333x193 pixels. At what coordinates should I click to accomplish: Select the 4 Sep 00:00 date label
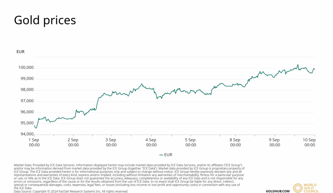tap(151, 142)
